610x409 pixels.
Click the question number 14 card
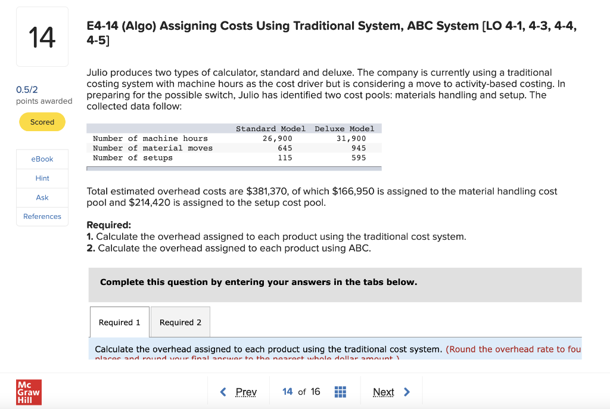pyautogui.click(x=42, y=36)
